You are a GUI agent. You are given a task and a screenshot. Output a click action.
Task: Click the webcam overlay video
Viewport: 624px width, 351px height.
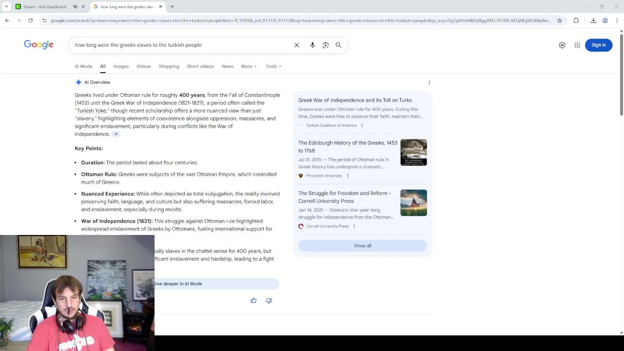(x=77, y=293)
